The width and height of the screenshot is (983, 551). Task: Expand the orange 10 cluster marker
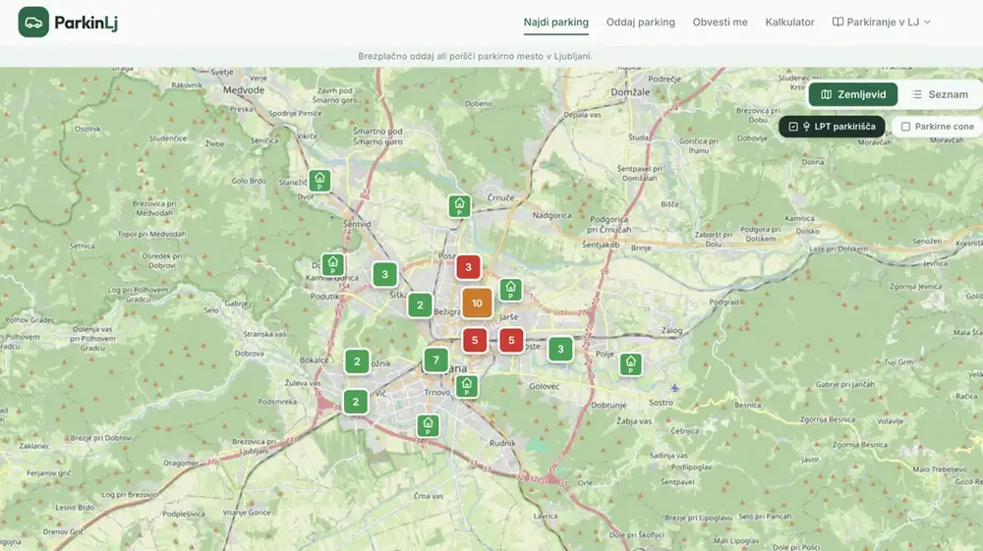point(477,303)
